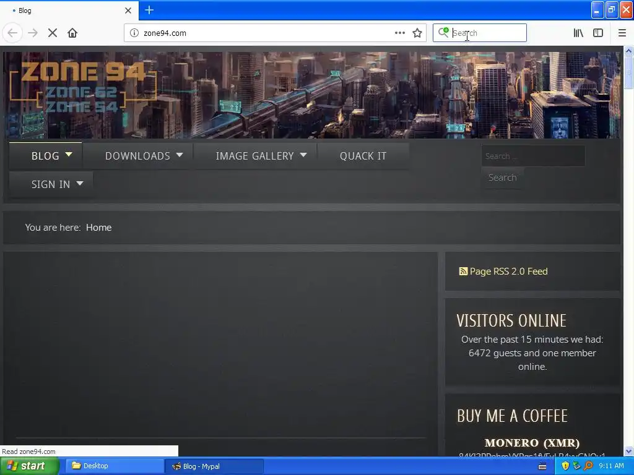Click the page scroll down arrow

coord(628,451)
